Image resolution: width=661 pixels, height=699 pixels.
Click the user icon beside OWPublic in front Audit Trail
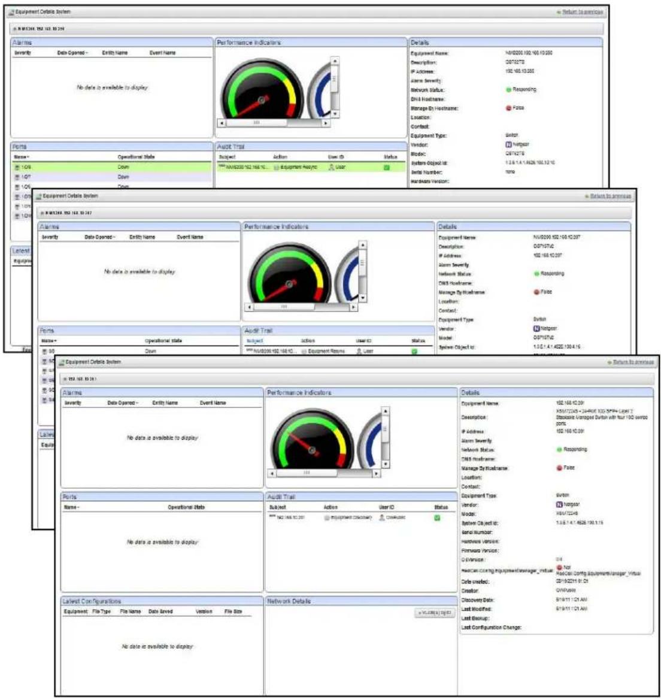[382, 518]
